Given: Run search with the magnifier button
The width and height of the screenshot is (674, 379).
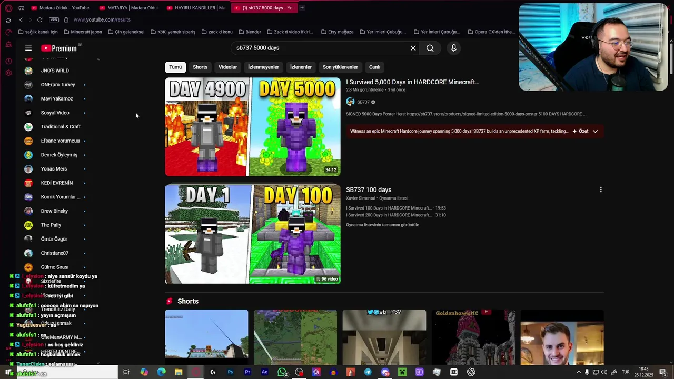Looking at the screenshot, I should 430,48.
